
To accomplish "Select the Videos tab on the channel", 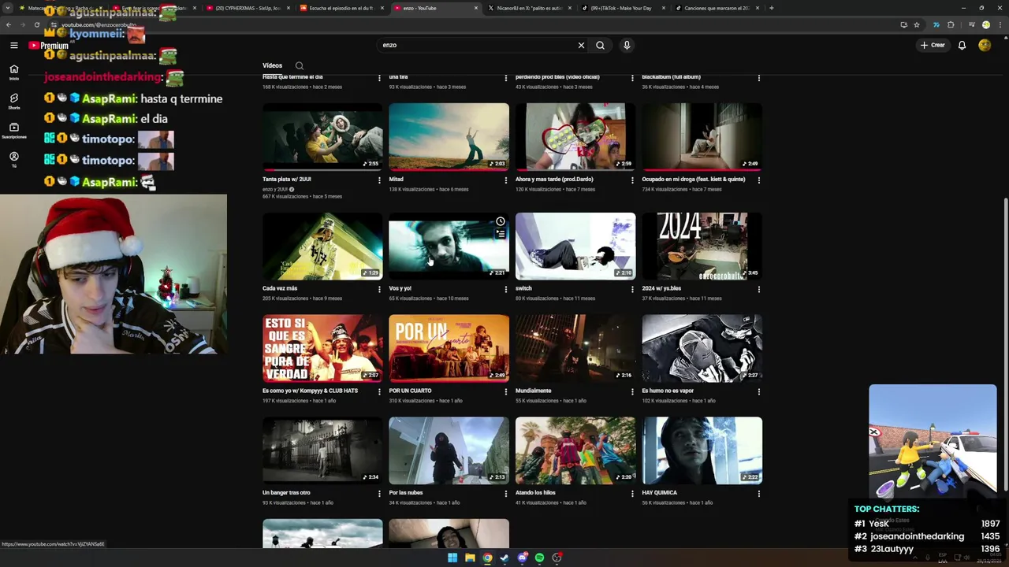I will click(272, 65).
